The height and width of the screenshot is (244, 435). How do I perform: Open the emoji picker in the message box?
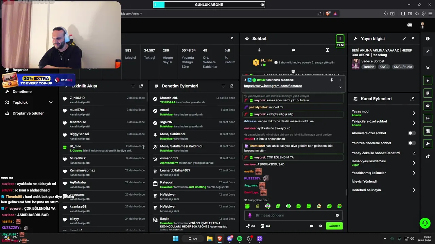[x=337, y=215]
